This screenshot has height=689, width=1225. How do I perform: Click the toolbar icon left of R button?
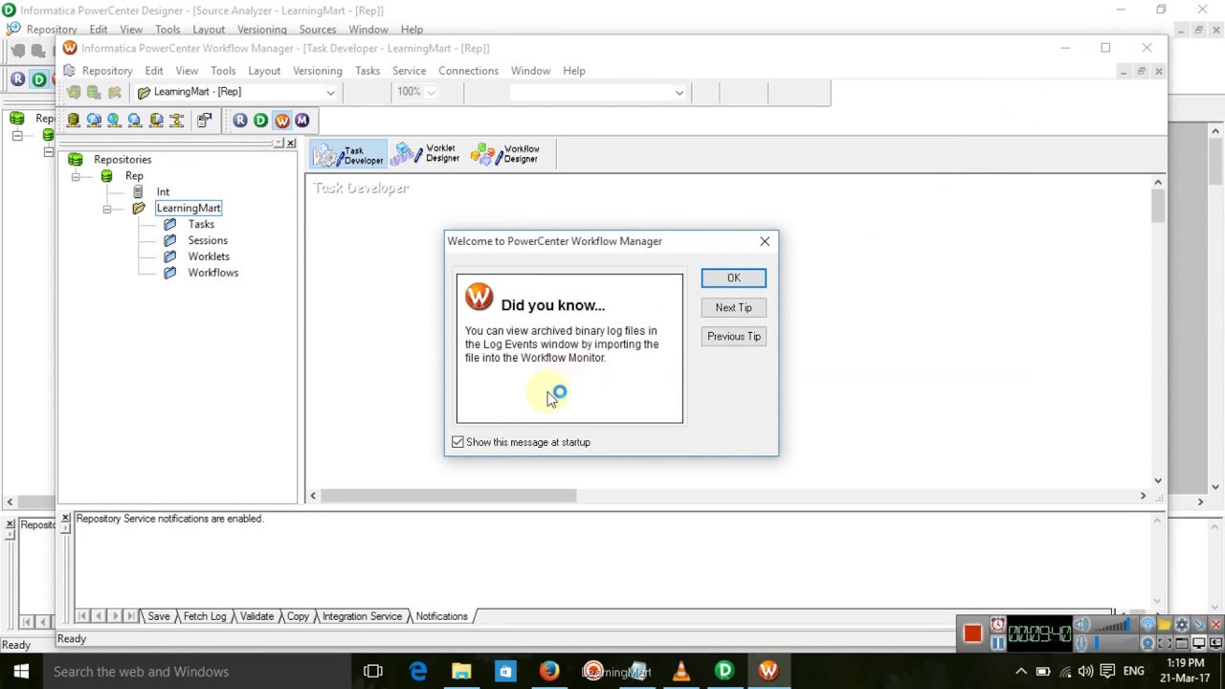(x=204, y=120)
